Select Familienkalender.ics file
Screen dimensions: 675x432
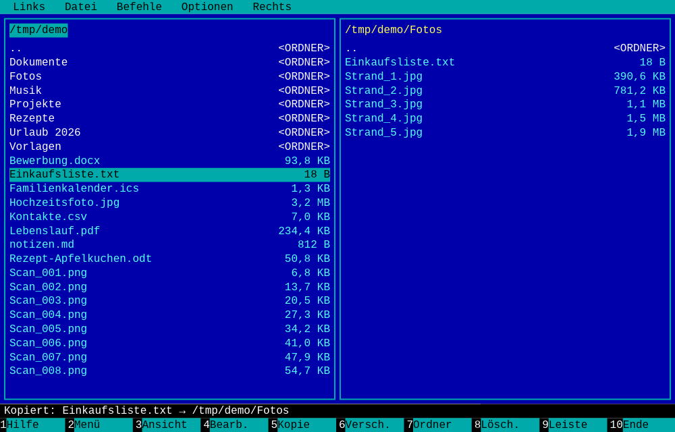[x=169, y=188]
